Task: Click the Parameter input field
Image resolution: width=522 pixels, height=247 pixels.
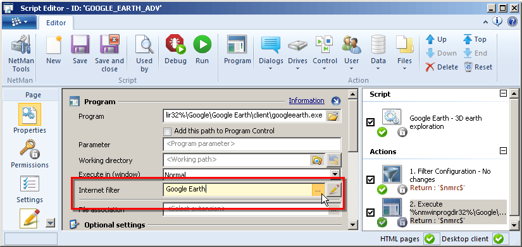Action: [252, 144]
